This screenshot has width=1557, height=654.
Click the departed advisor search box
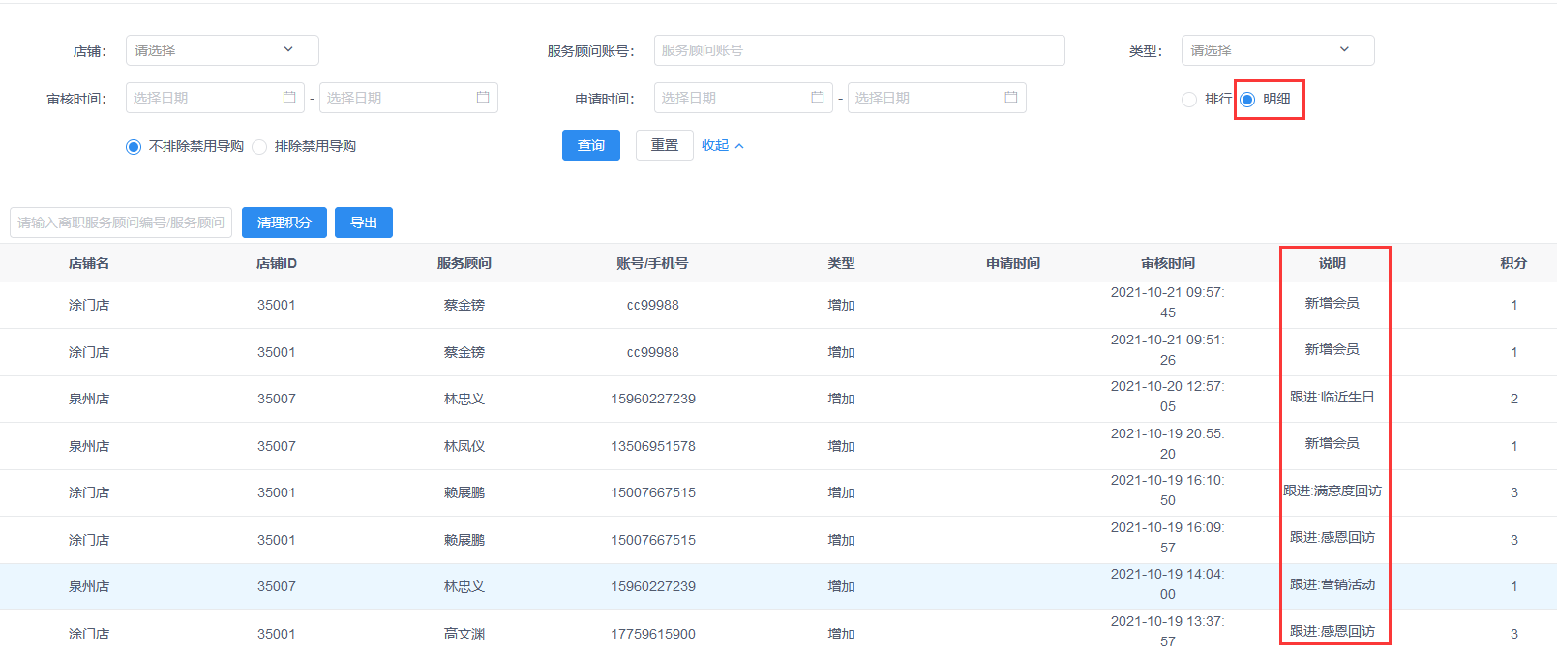(x=121, y=223)
